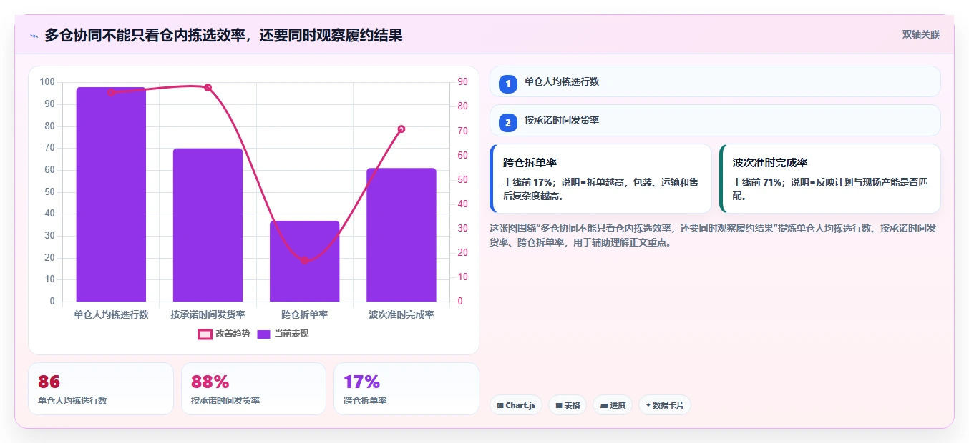Screen dimensions: 969x443
Task: Click the text 上线前 71% in card
Action: 757,182
